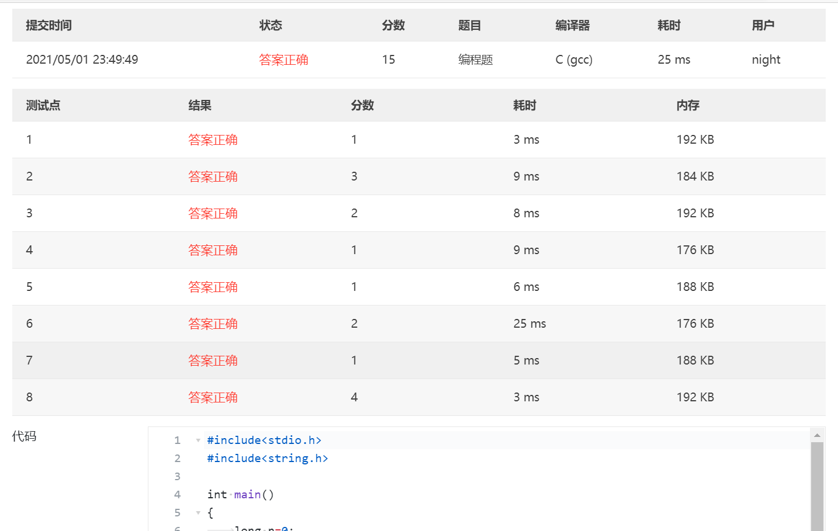This screenshot has height=531, width=838.
Task: Click the #include<stdio.h> code line
Action: (x=264, y=440)
